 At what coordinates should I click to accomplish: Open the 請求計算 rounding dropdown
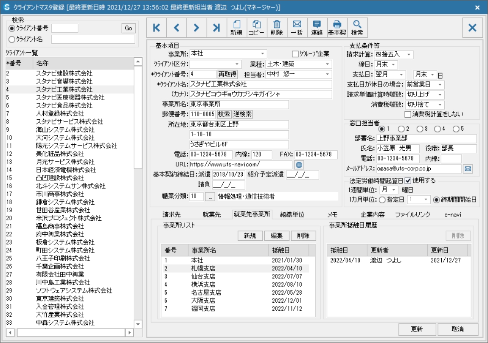409,55
